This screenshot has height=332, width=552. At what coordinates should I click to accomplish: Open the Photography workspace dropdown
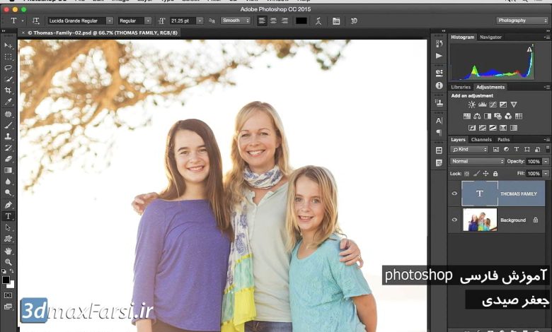pyautogui.click(x=522, y=20)
